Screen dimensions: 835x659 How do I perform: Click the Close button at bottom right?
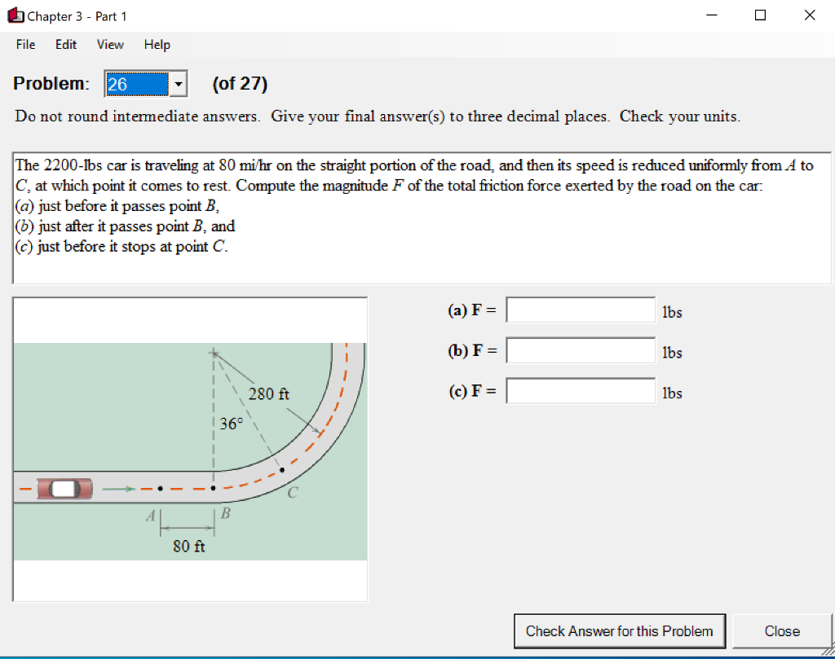point(781,630)
